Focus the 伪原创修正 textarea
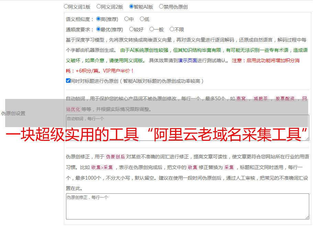 [x=188, y=206]
